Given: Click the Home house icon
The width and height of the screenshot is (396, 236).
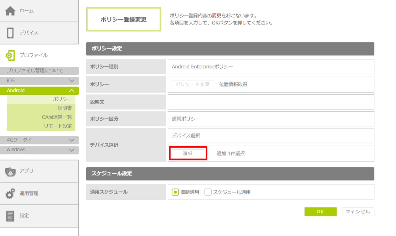Looking at the screenshot, I should pos(10,11).
